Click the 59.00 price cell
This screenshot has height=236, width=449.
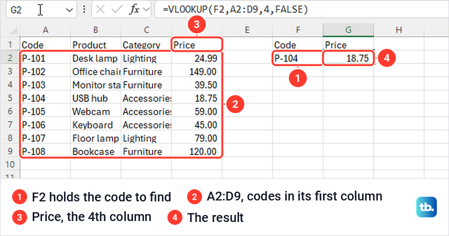coord(197,111)
